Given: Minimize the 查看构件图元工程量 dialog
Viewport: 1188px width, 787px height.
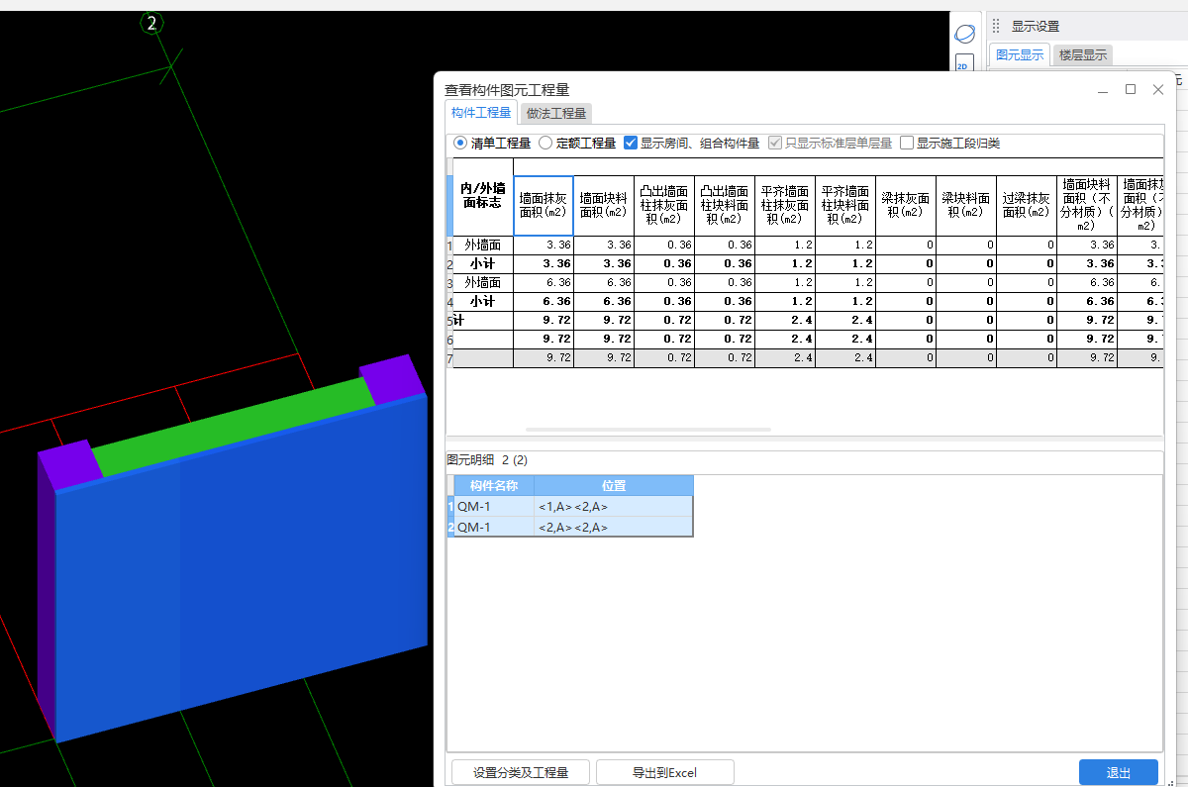Looking at the screenshot, I should pos(1103,89).
